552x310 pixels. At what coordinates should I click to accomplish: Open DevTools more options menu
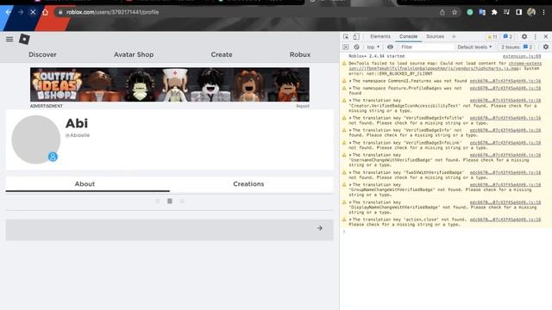[536, 36]
